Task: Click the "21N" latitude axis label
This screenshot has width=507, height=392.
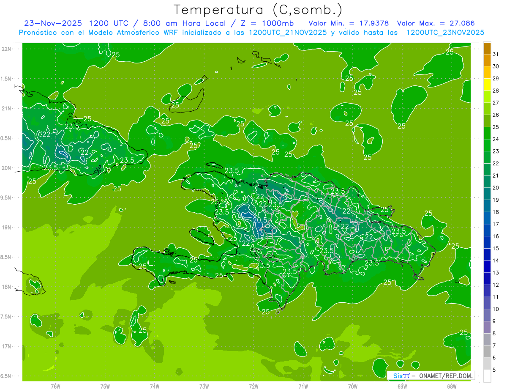Action: click(6, 108)
